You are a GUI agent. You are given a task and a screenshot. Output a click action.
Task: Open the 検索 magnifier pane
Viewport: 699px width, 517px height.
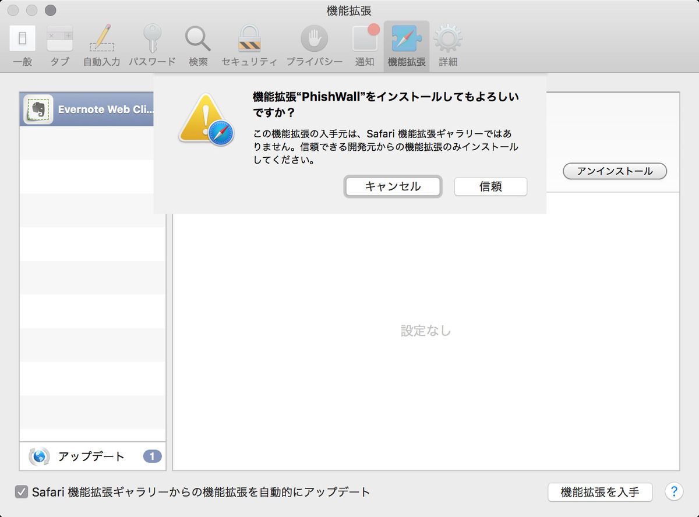[x=198, y=46]
